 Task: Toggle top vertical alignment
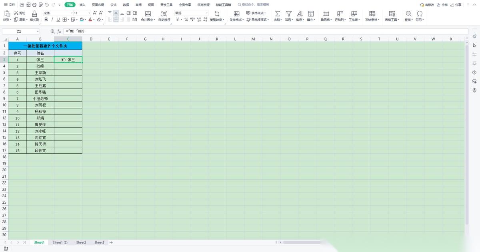pos(109,13)
